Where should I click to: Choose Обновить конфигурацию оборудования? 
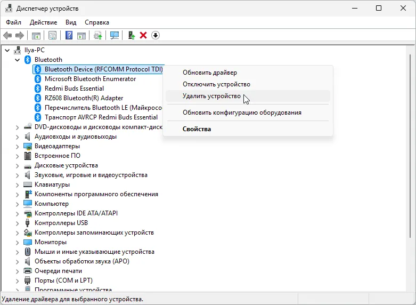248,113
